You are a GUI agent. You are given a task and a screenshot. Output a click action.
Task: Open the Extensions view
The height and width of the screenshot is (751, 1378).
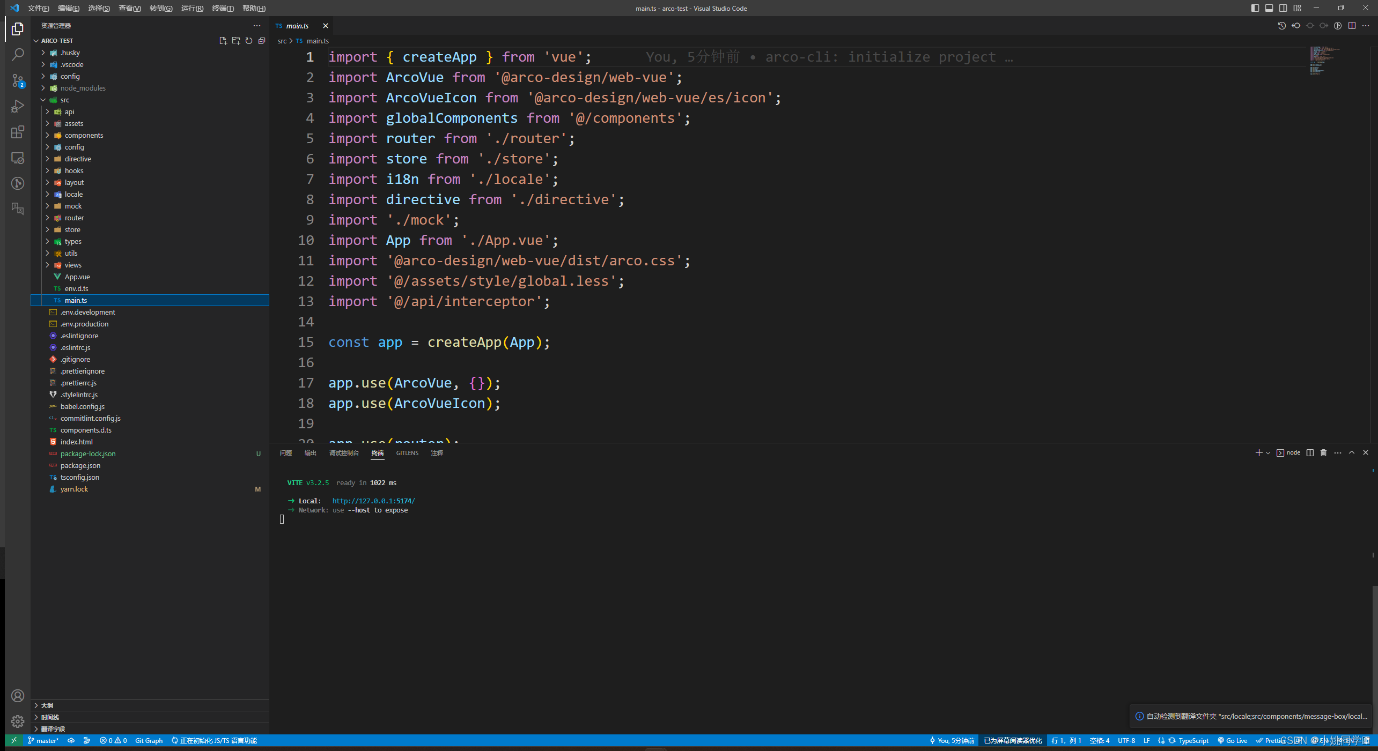(x=18, y=132)
